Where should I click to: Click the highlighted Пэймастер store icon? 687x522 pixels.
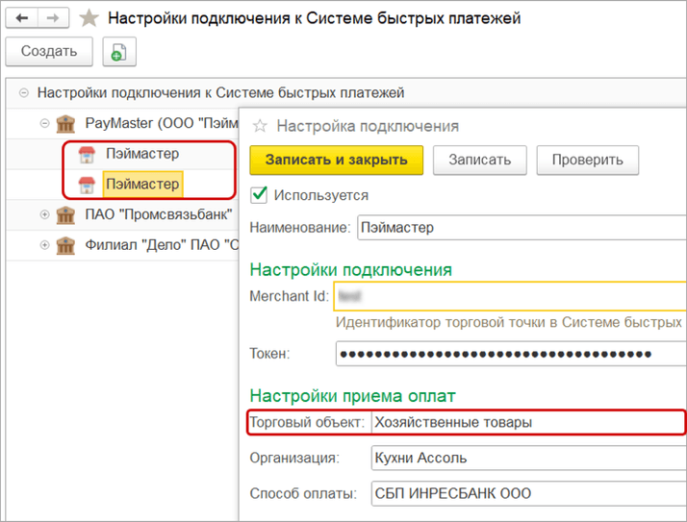click(x=87, y=185)
